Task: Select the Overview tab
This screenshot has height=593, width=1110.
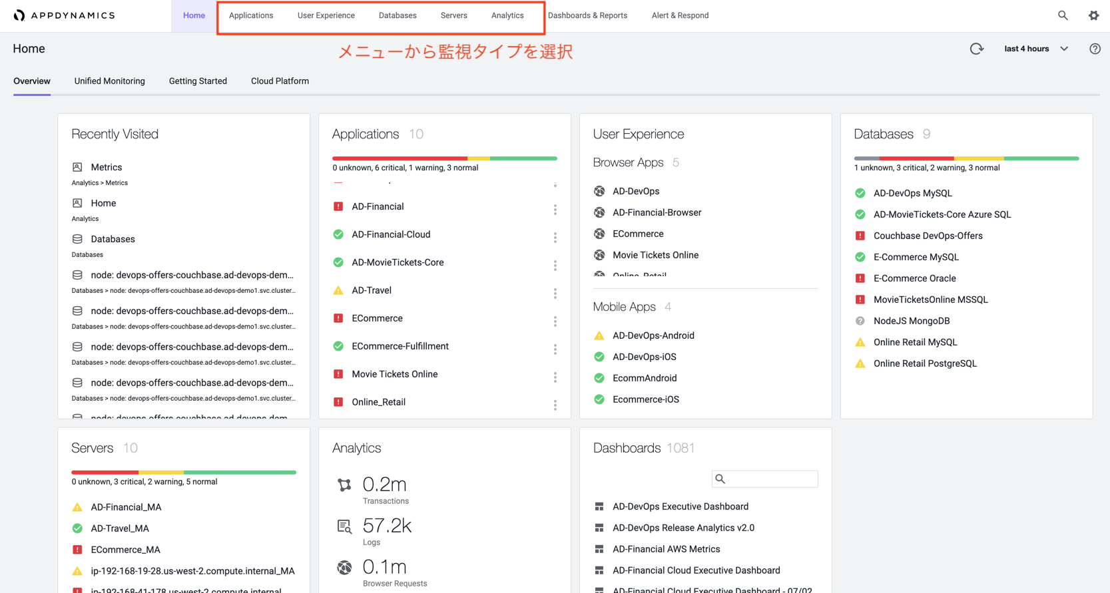Action: pos(32,81)
